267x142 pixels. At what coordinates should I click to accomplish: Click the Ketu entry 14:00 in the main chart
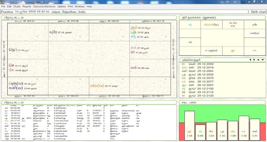coord(18,70)
